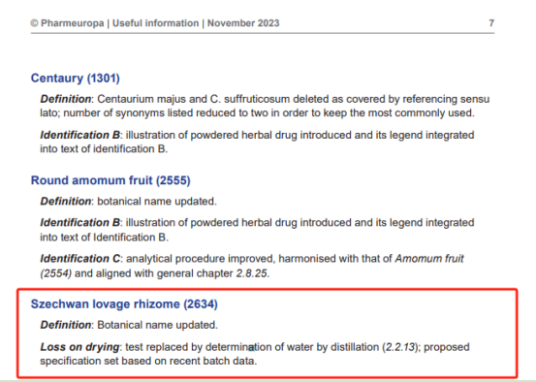Click 'Amomum fruit (2554)' italic reference

tap(429, 259)
